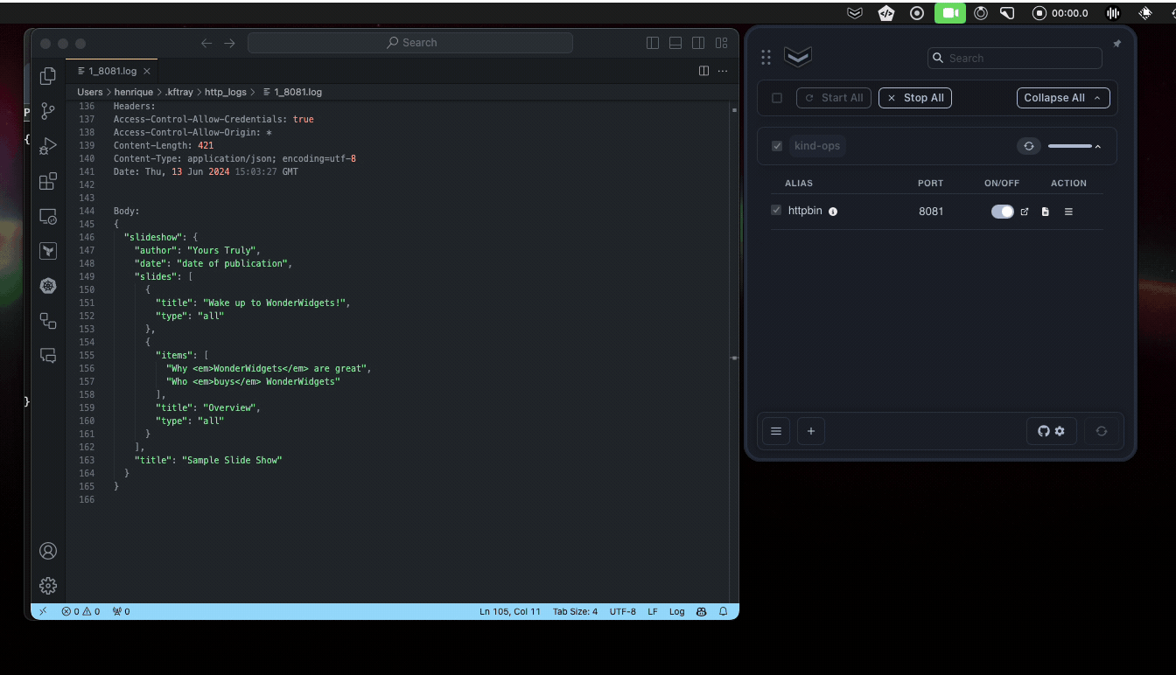This screenshot has width=1176, height=675.
Task: Click the GitHub settings button in kftray
Action: [1051, 431]
